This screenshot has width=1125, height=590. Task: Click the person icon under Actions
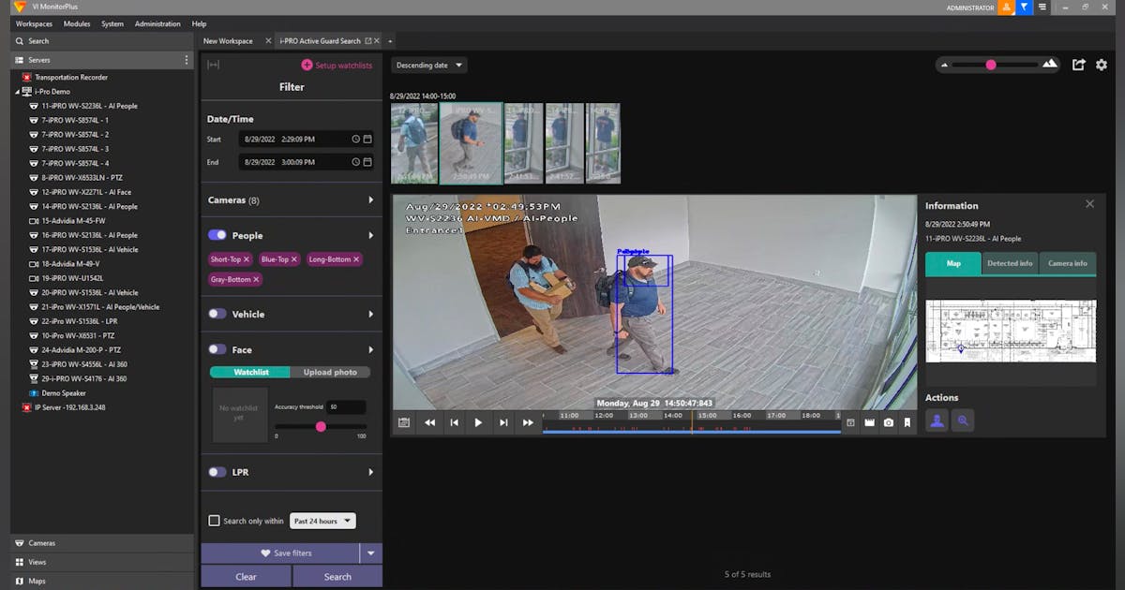[937, 420]
